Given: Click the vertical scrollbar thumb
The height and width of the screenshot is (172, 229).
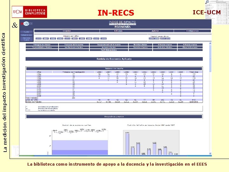Looking at the screenshot, I should pyautogui.click(x=210, y=59).
